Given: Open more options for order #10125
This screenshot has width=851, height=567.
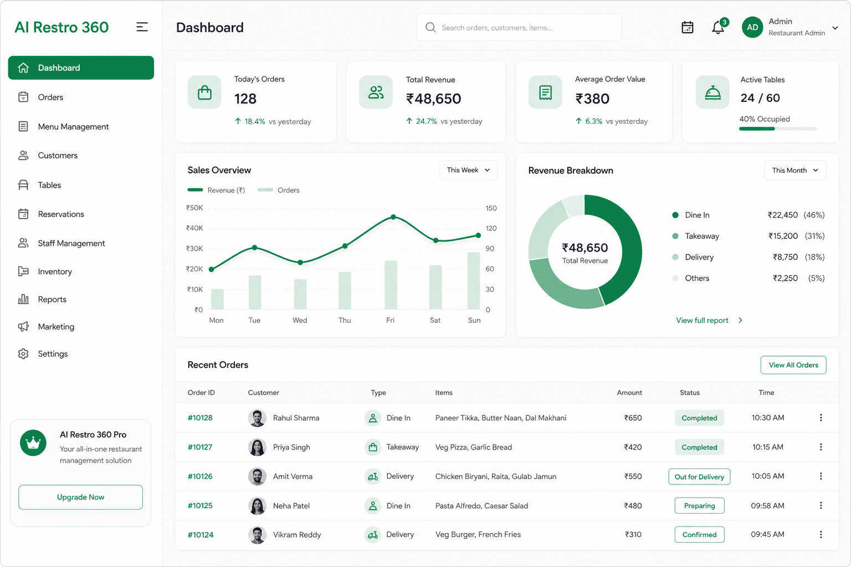Looking at the screenshot, I should 821,506.
